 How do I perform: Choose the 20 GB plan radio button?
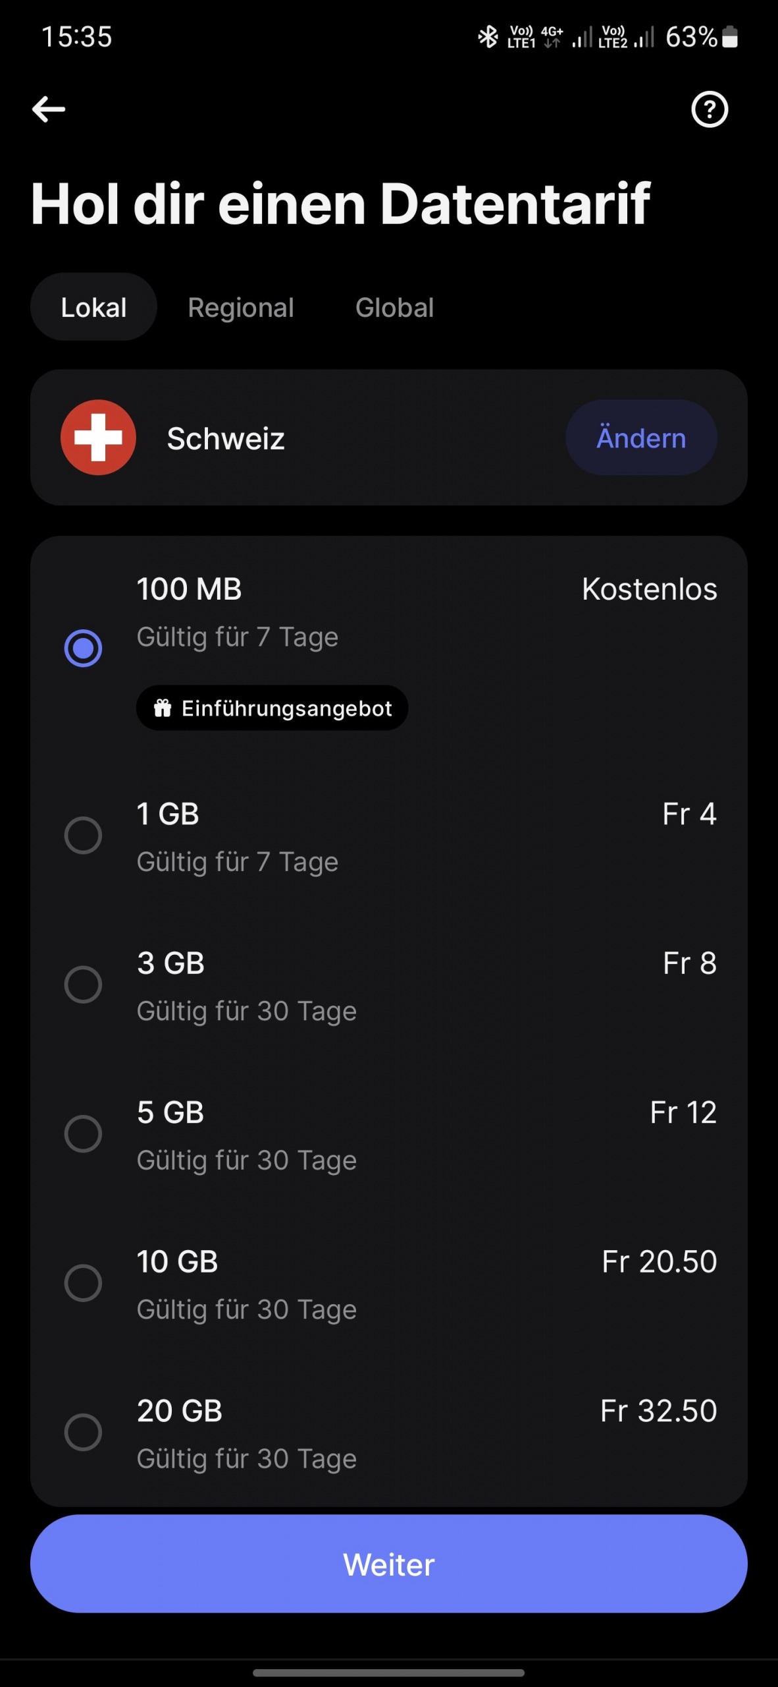click(83, 1431)
